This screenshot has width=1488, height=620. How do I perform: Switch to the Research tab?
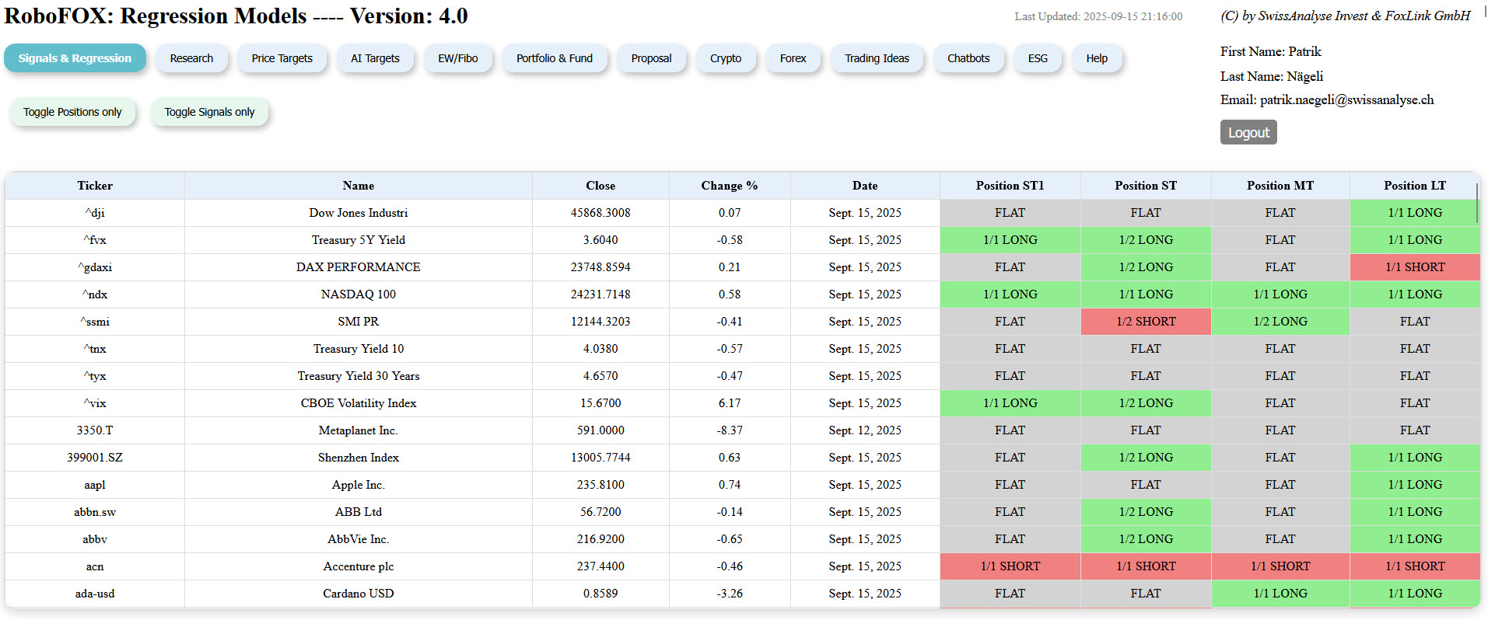point(191,58)
